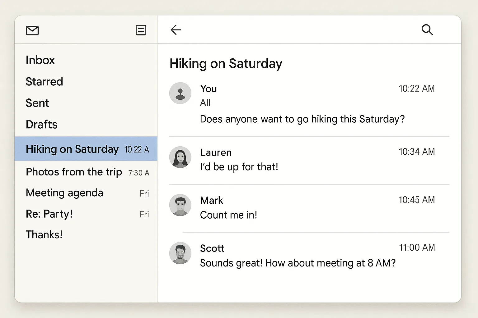Click the 11:00 AM timestamp
The width and height of the screenshot is (478, 318).
(x=417, y=248)
